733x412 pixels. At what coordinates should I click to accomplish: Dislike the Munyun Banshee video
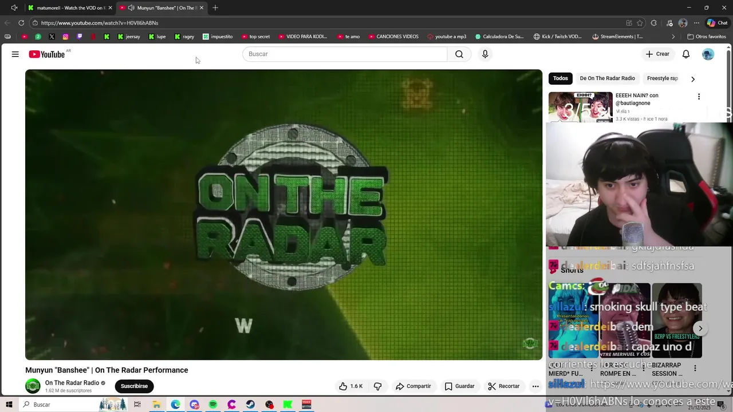[x=377, y=386]
